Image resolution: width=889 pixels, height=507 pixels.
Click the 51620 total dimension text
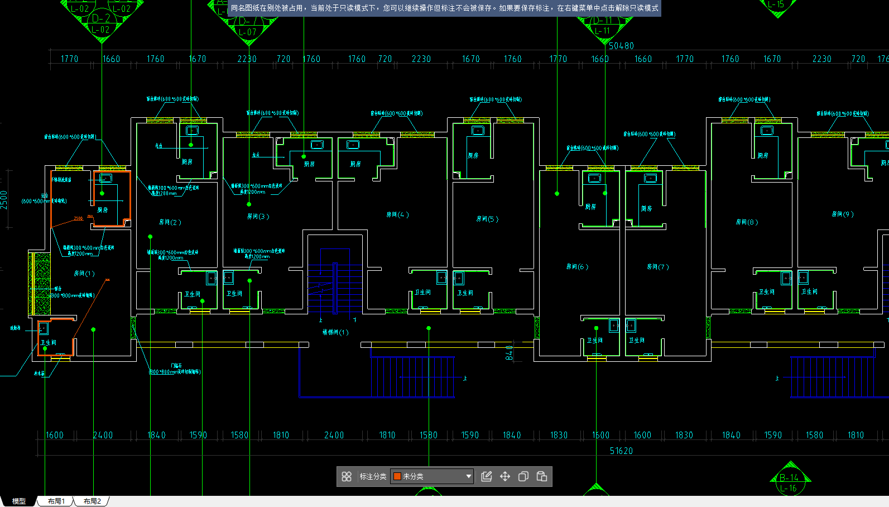621,451
